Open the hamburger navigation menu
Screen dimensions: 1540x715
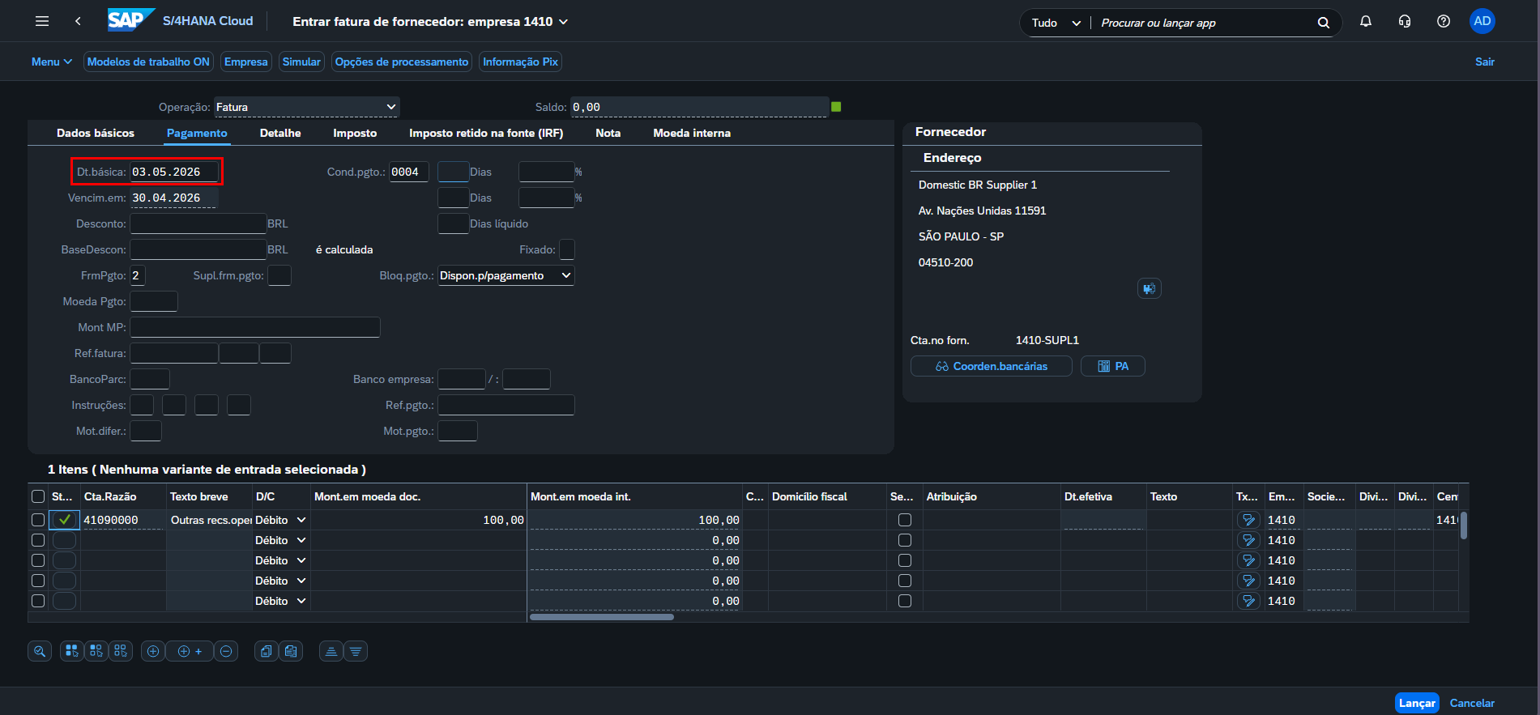pos(42,22)
